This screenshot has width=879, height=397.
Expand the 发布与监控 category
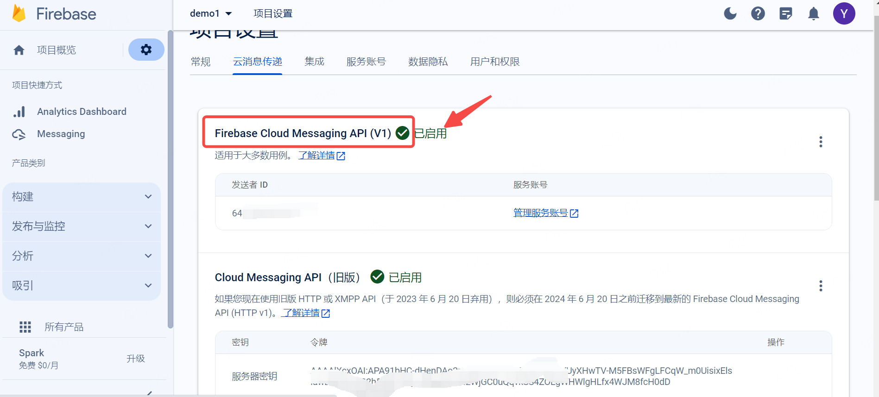82,227
